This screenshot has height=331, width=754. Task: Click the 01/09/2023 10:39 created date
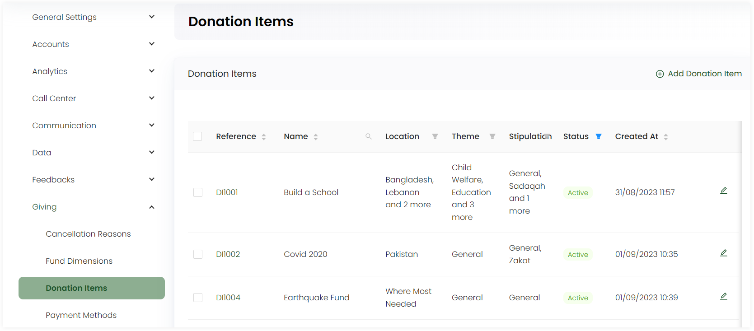tap(646, 298)
